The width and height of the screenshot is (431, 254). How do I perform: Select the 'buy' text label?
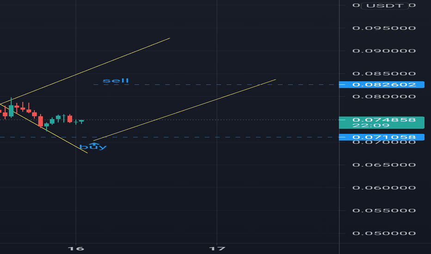click(93, 147)
